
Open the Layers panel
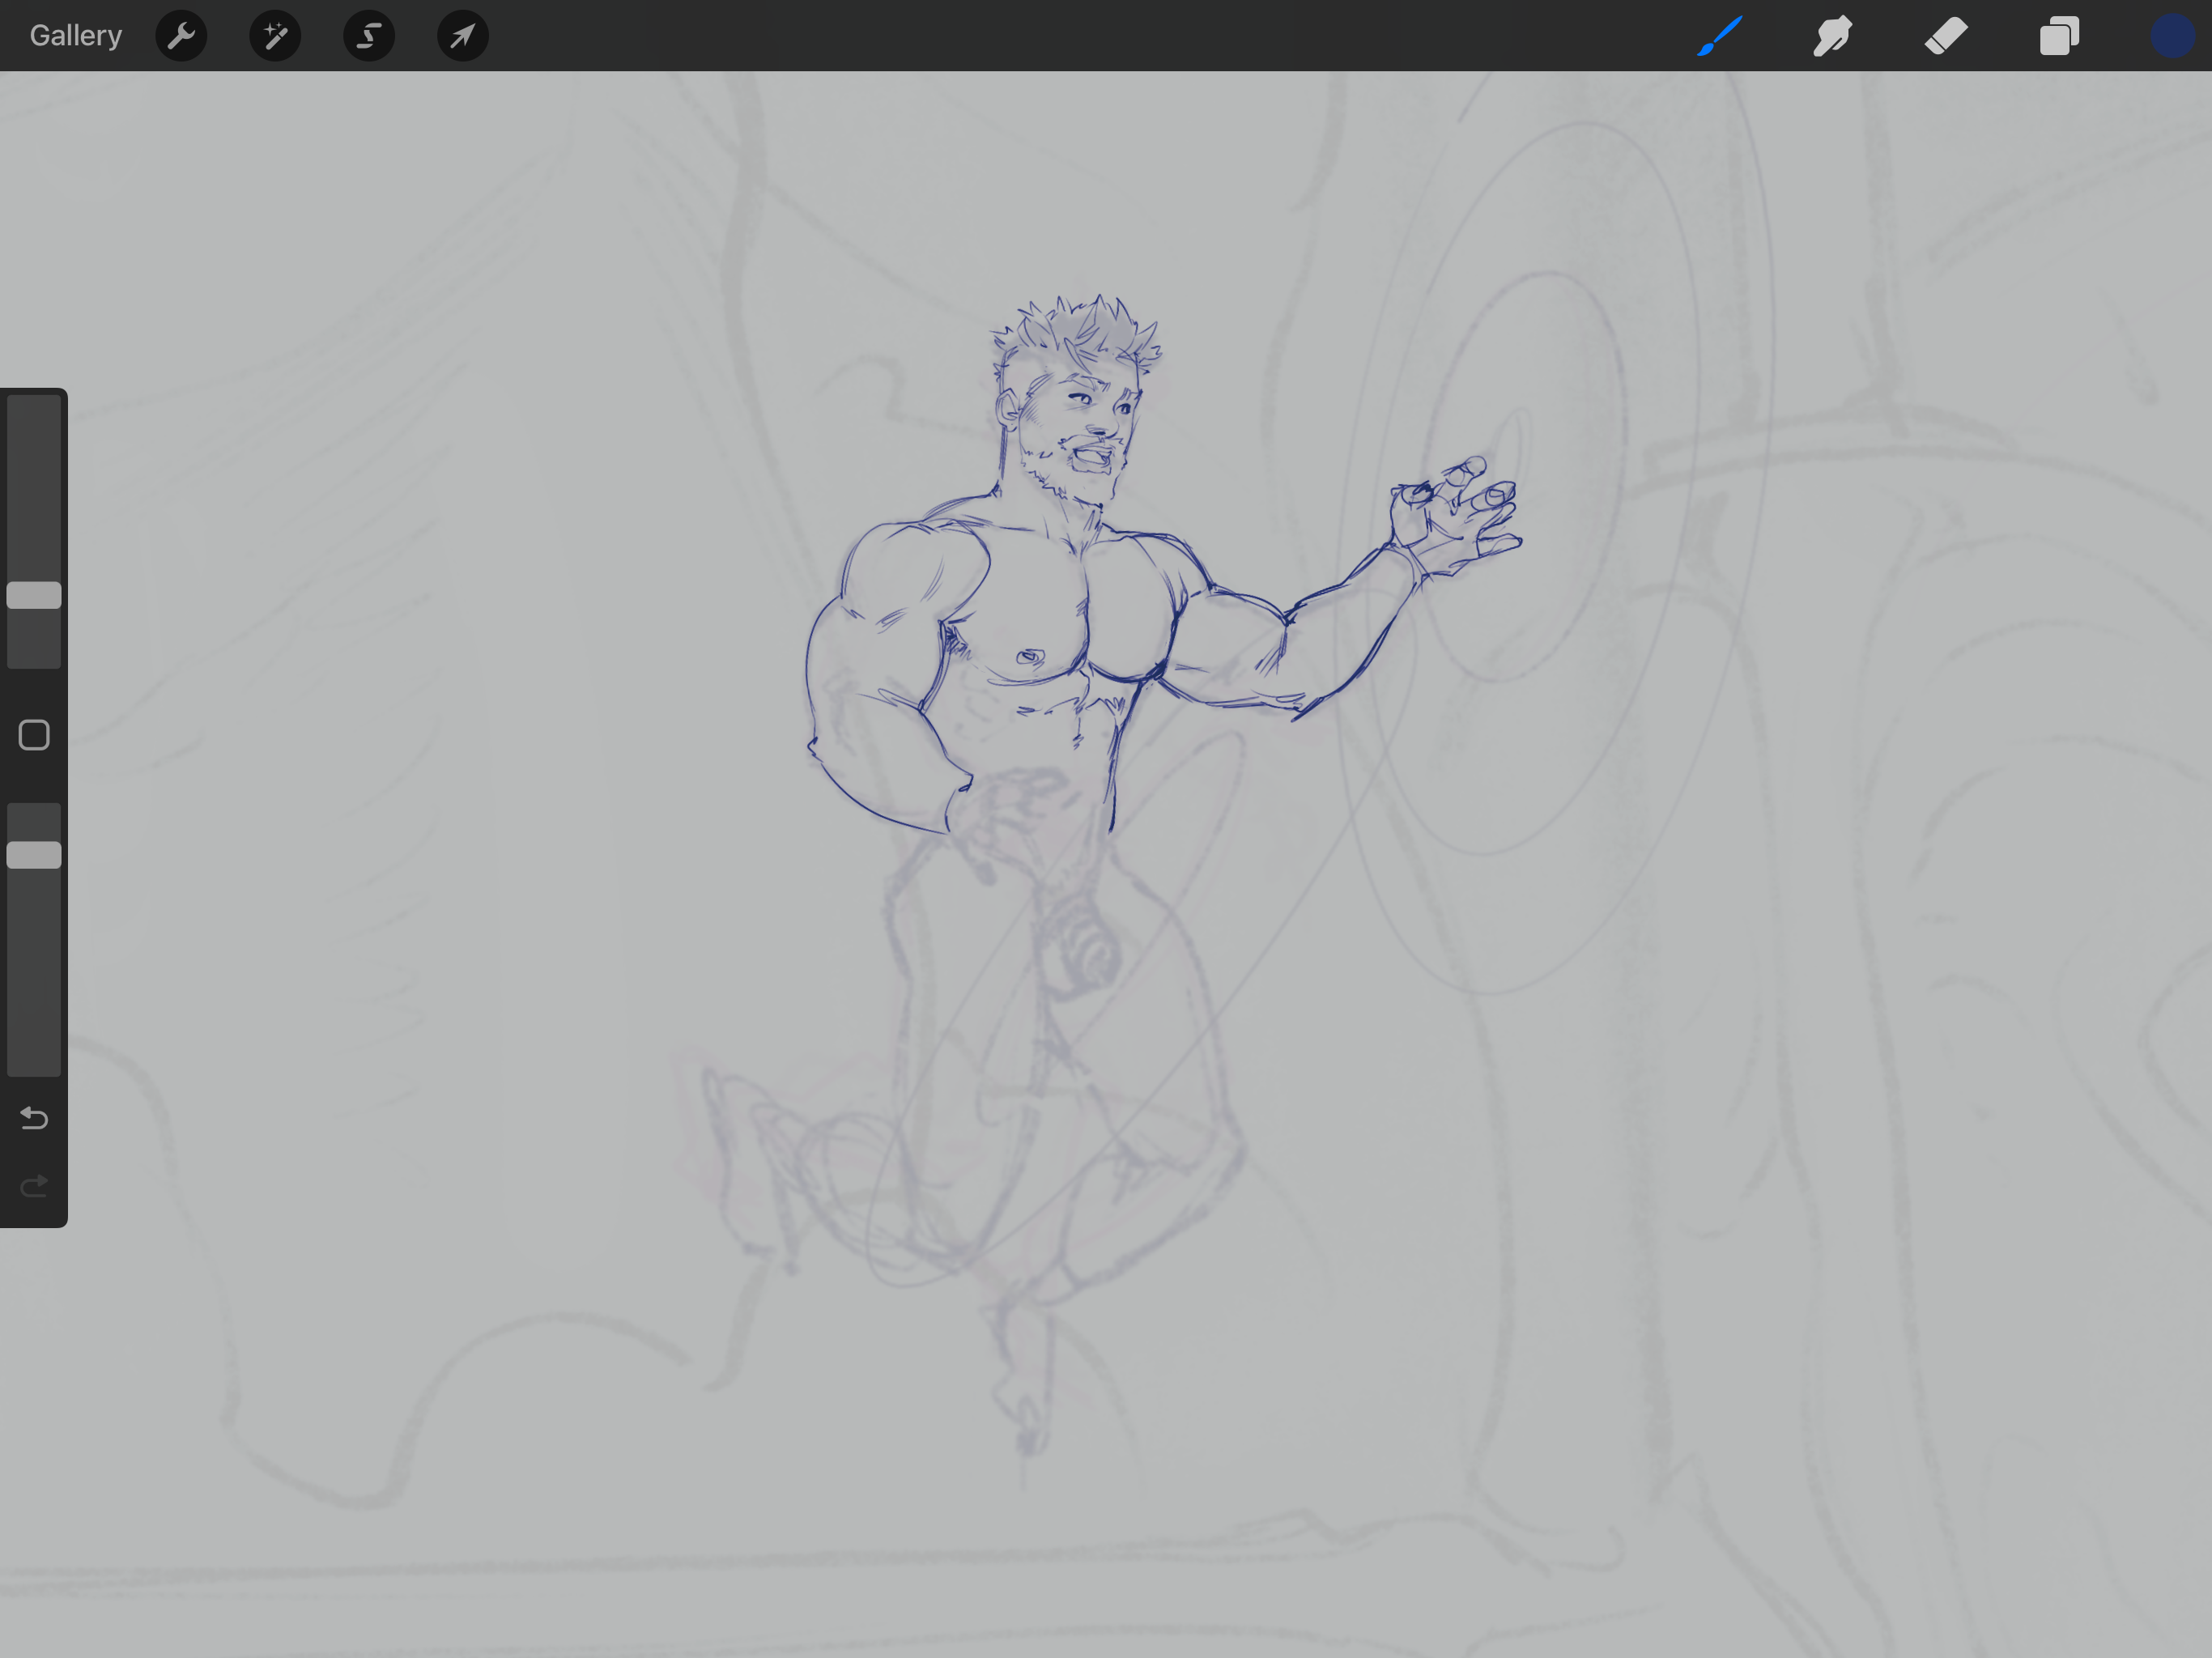(2059, 36)
